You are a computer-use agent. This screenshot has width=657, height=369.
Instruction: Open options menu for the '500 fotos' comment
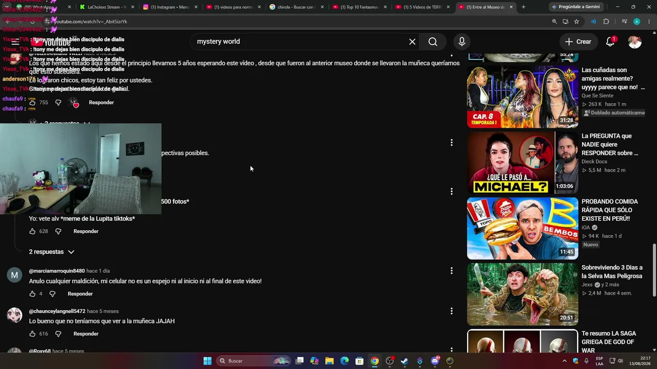click(452, 191)
